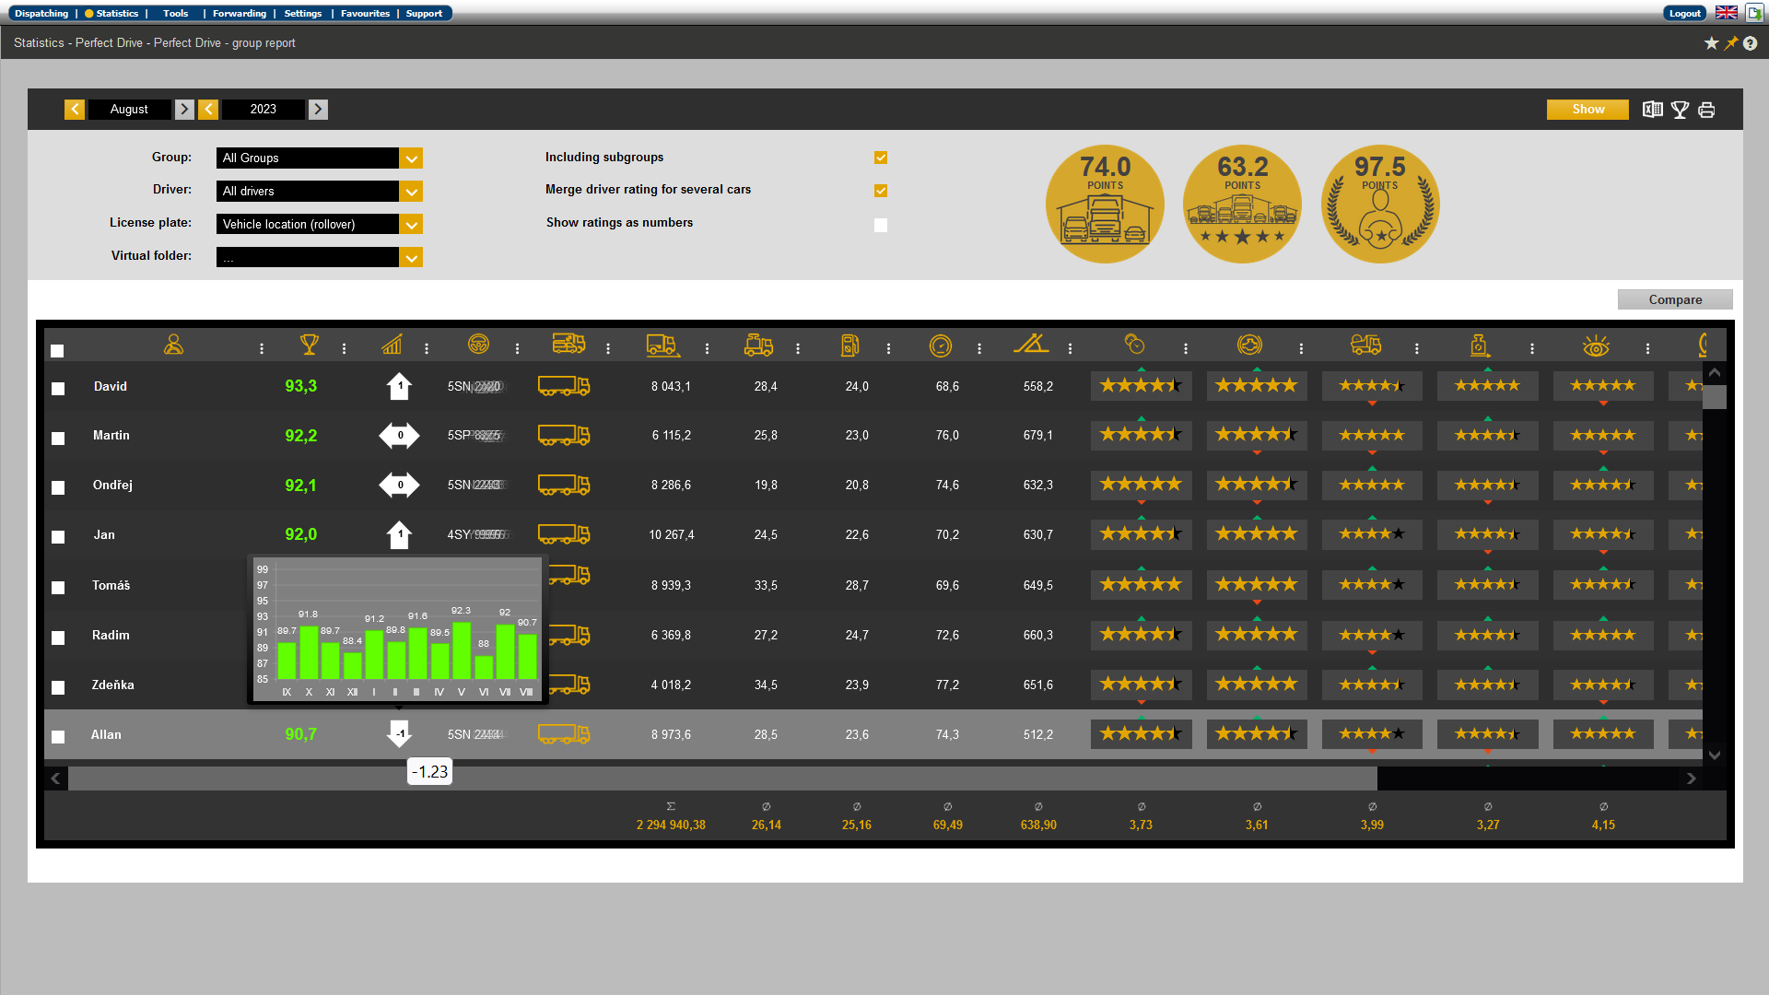The width and height of the screenshot is (1769, 995).
Task: Export report via the Excel icon
Action: coord(1653,110)
